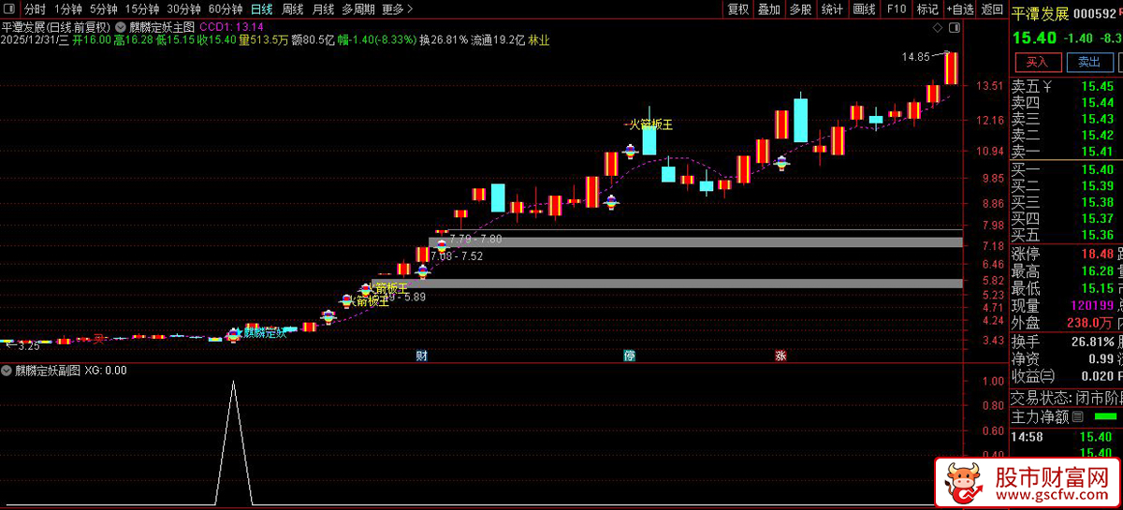Open the 多周期 multi-period view
Image resolution: width=1123 pixels, height=510 pixels.
click(358, 9)
